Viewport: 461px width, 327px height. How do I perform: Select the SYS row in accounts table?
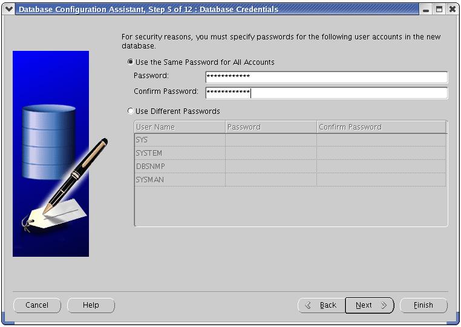(179, 140)
